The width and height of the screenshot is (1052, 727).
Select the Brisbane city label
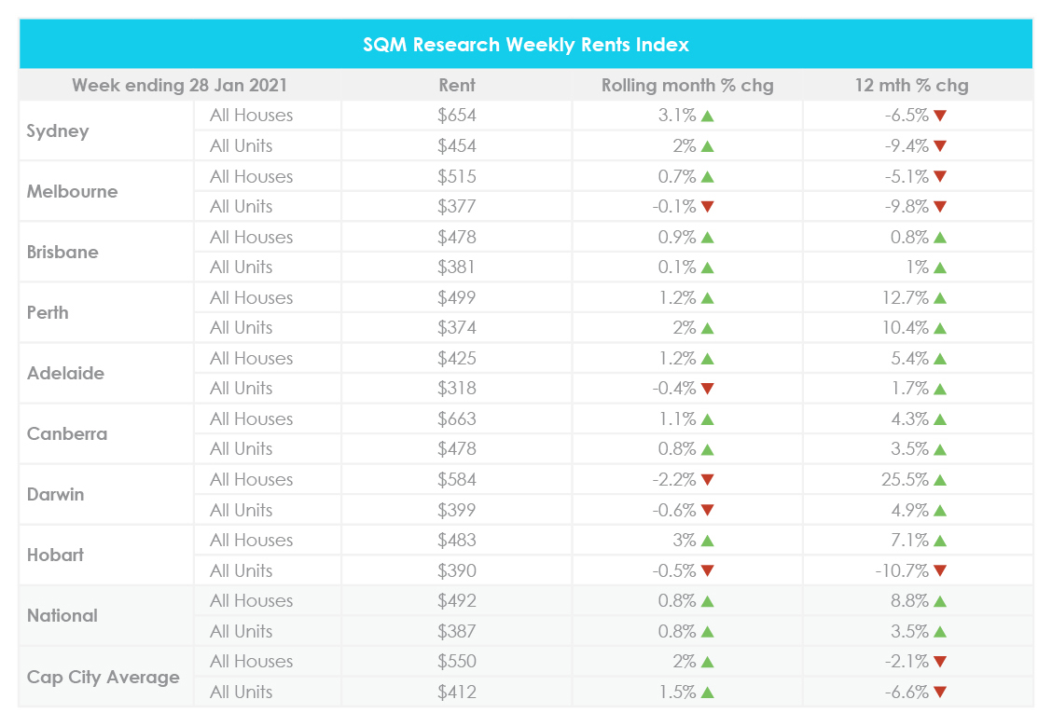pos(62,253)
